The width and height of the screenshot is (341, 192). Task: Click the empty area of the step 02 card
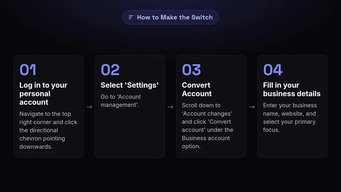130,133
